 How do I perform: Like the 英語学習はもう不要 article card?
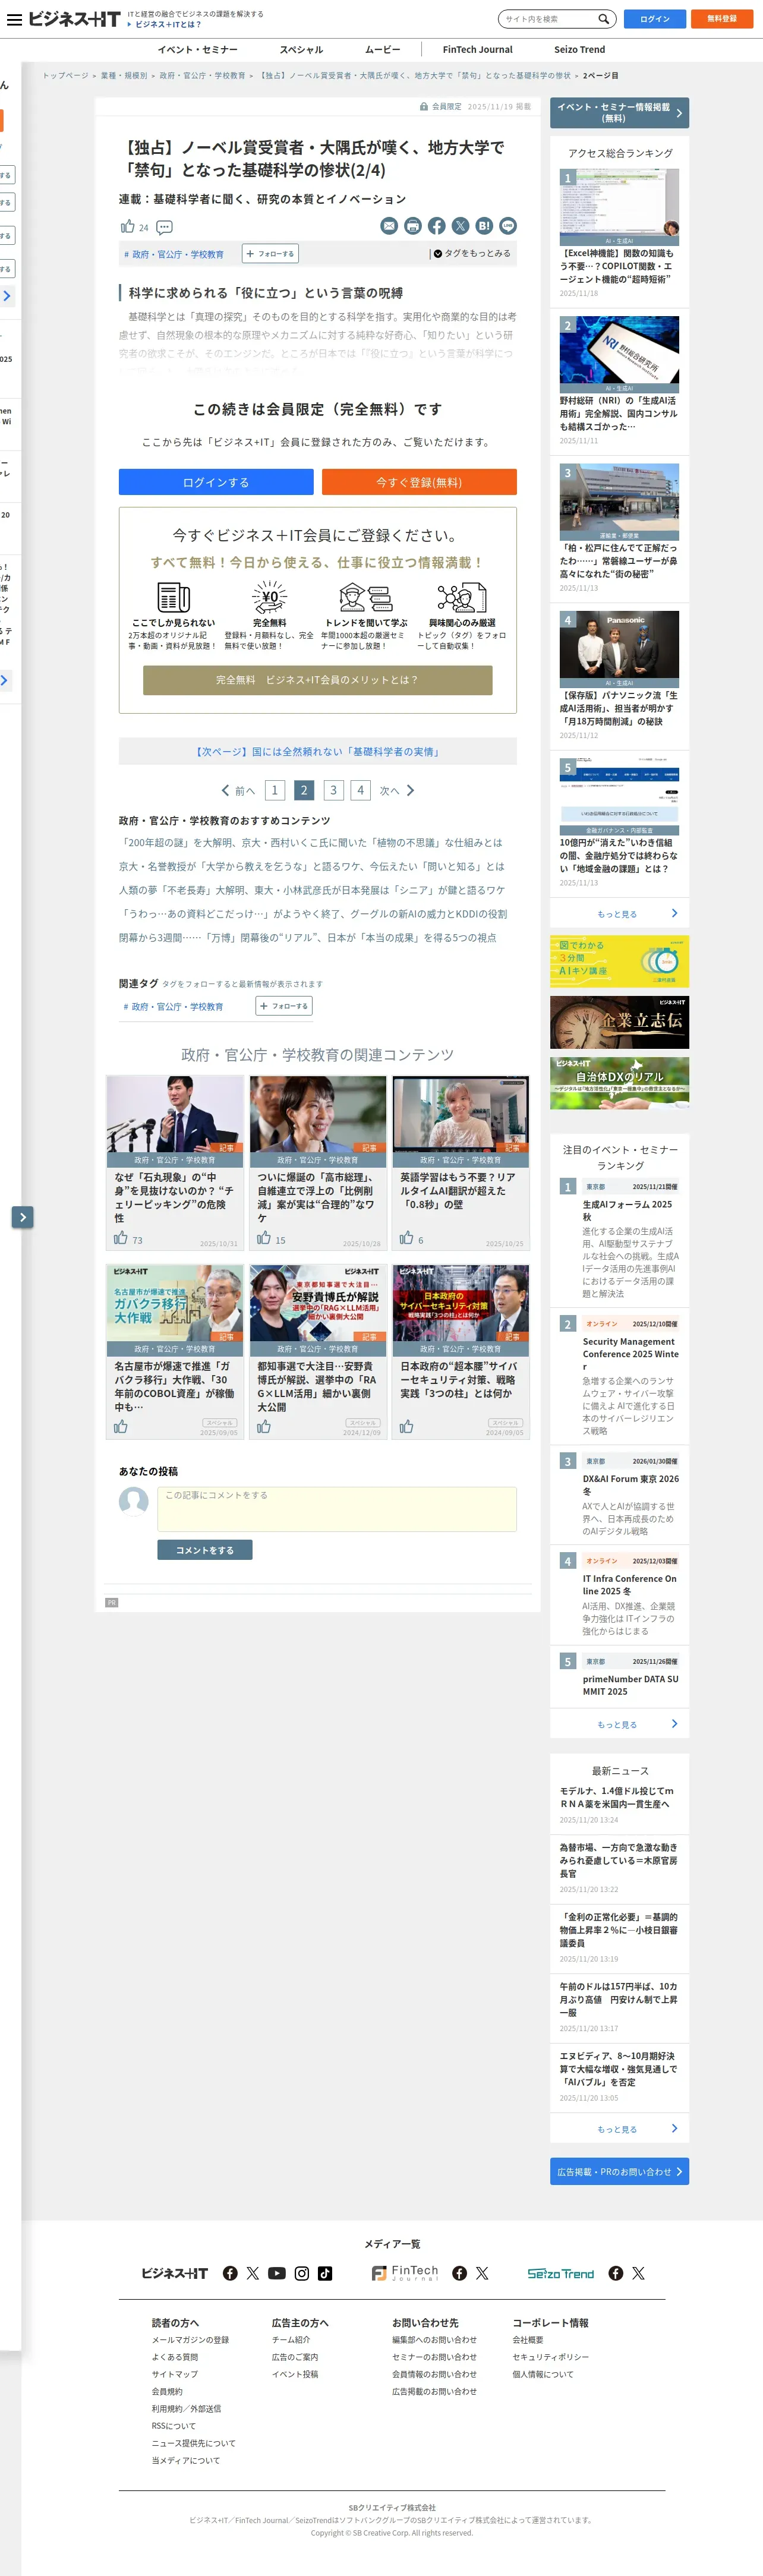tap(407, 1238)
